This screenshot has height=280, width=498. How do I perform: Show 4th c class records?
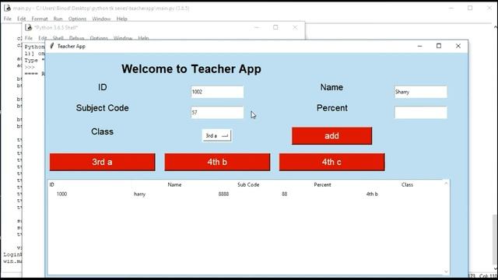332,162
